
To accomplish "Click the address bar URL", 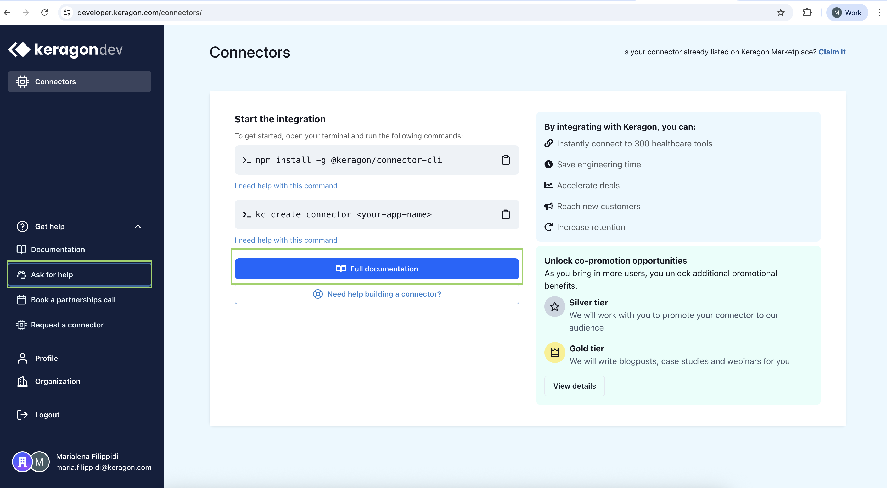I will [139, 13].
